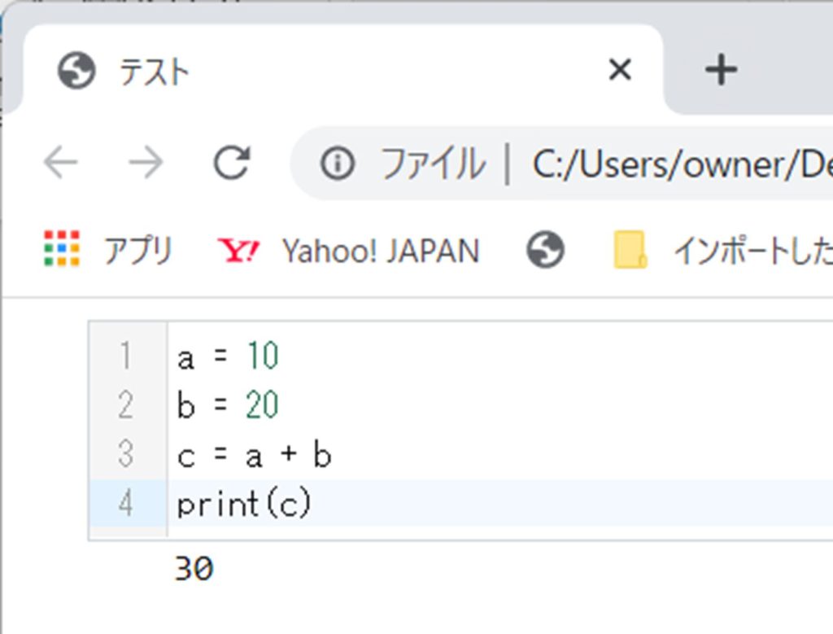Open the globe icon bookmark in bookmarks bar

point(545,250)
